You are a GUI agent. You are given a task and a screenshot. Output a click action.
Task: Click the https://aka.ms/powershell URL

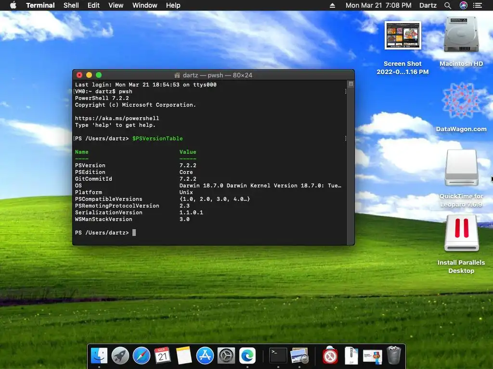117,118
